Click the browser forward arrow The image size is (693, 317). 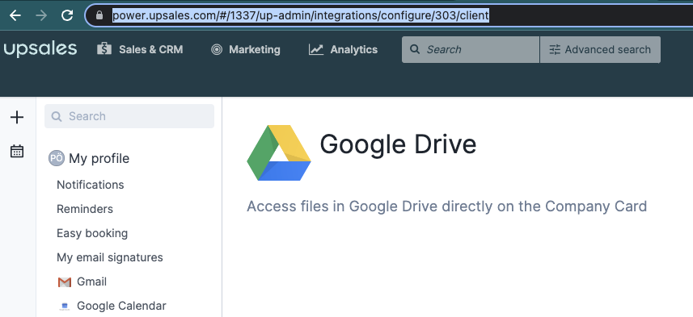point(41,16)
